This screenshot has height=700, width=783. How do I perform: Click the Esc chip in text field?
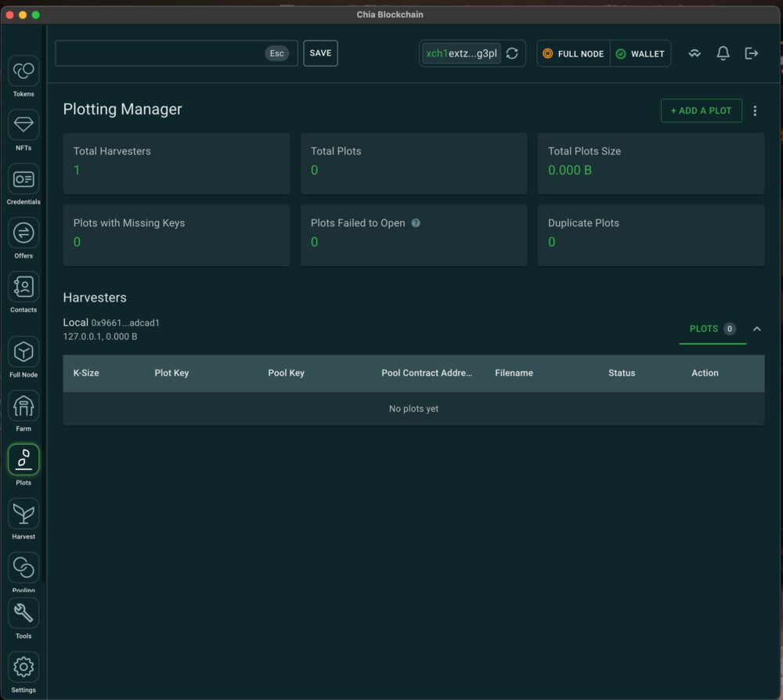tap(276, 53)
